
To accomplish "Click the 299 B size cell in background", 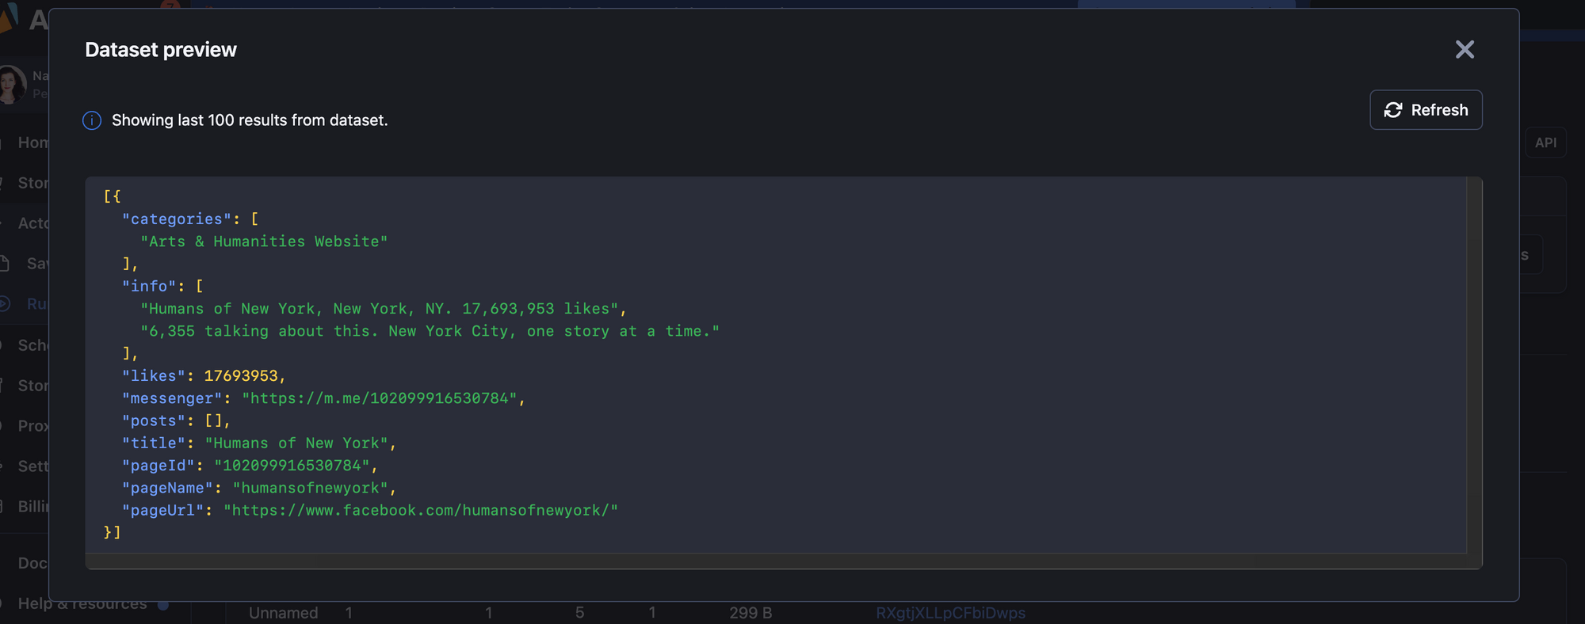I will [750, 613].
